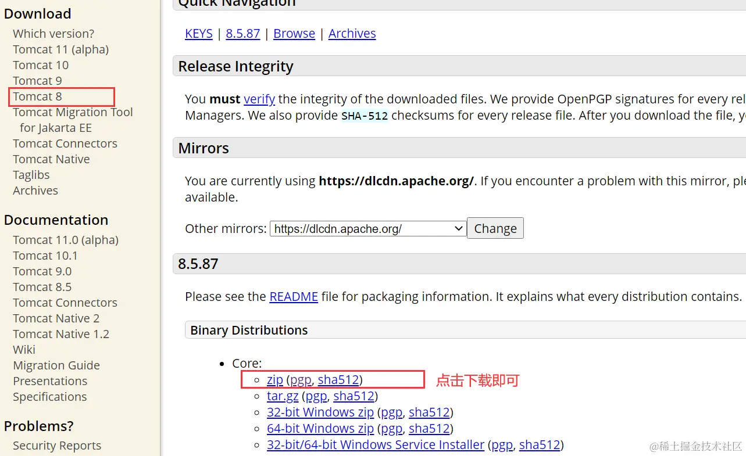746x456 pixels.
Task: Select Tomcat 11 (alpha) under Download
Action: click(x=61, y=49)
